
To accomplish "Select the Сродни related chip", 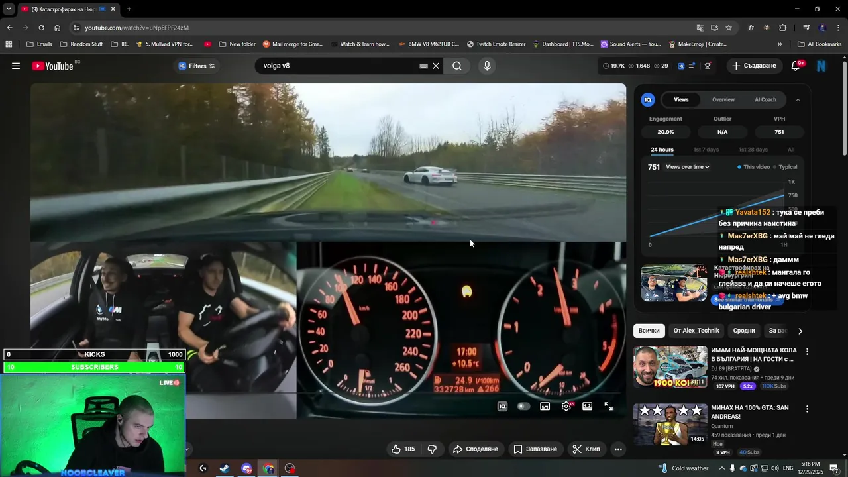I will point(744,331).
